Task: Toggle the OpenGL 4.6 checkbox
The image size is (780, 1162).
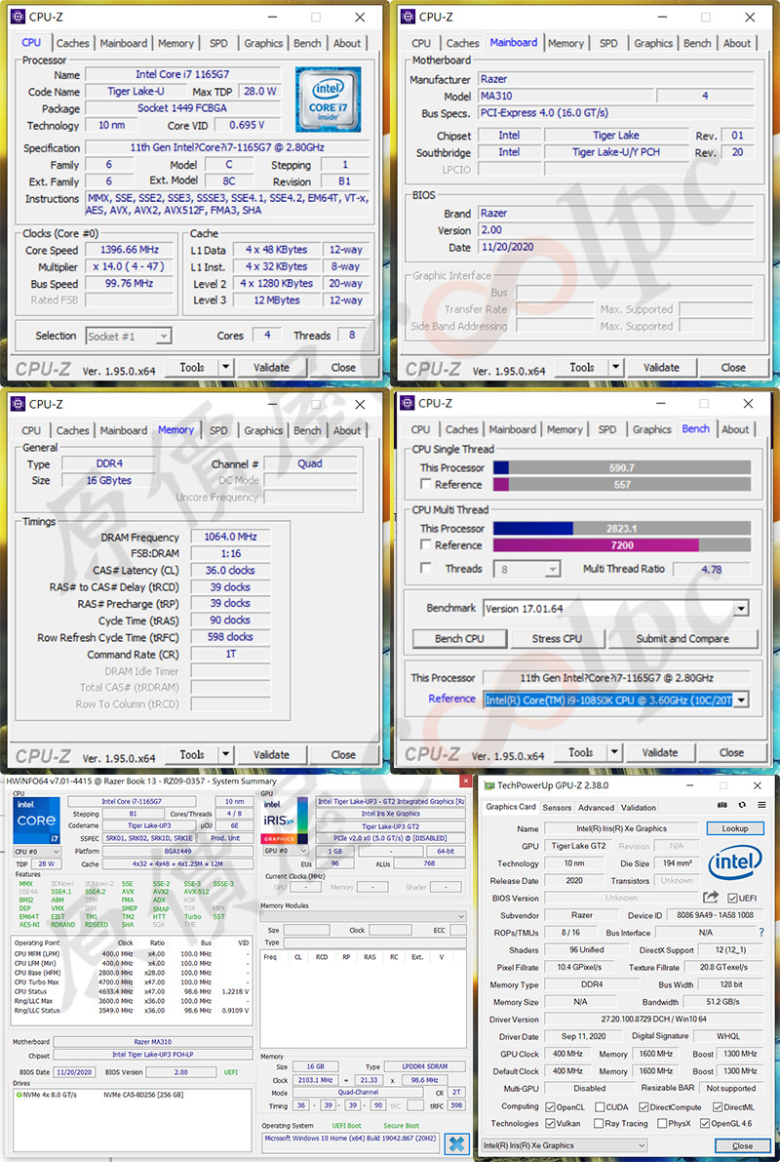Action: pyautogui.click(x=705, y=1124)
